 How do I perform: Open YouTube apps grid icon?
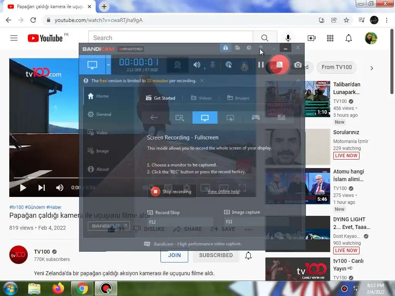[x=330, y=38]
